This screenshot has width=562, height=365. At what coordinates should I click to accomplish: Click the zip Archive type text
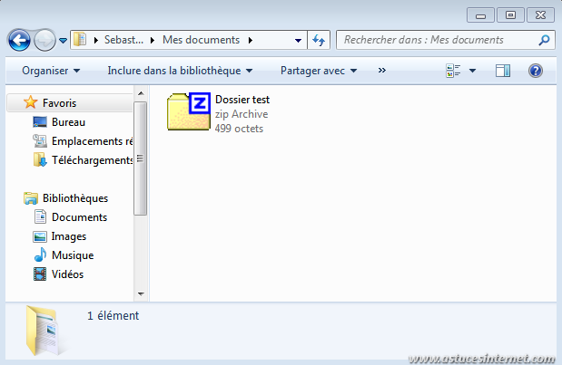click(242, 114)
